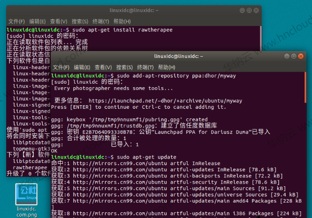The width and height of the screenshot is (312, 218).
Task: Maximize the front terminal window
Action: (294, 56)
